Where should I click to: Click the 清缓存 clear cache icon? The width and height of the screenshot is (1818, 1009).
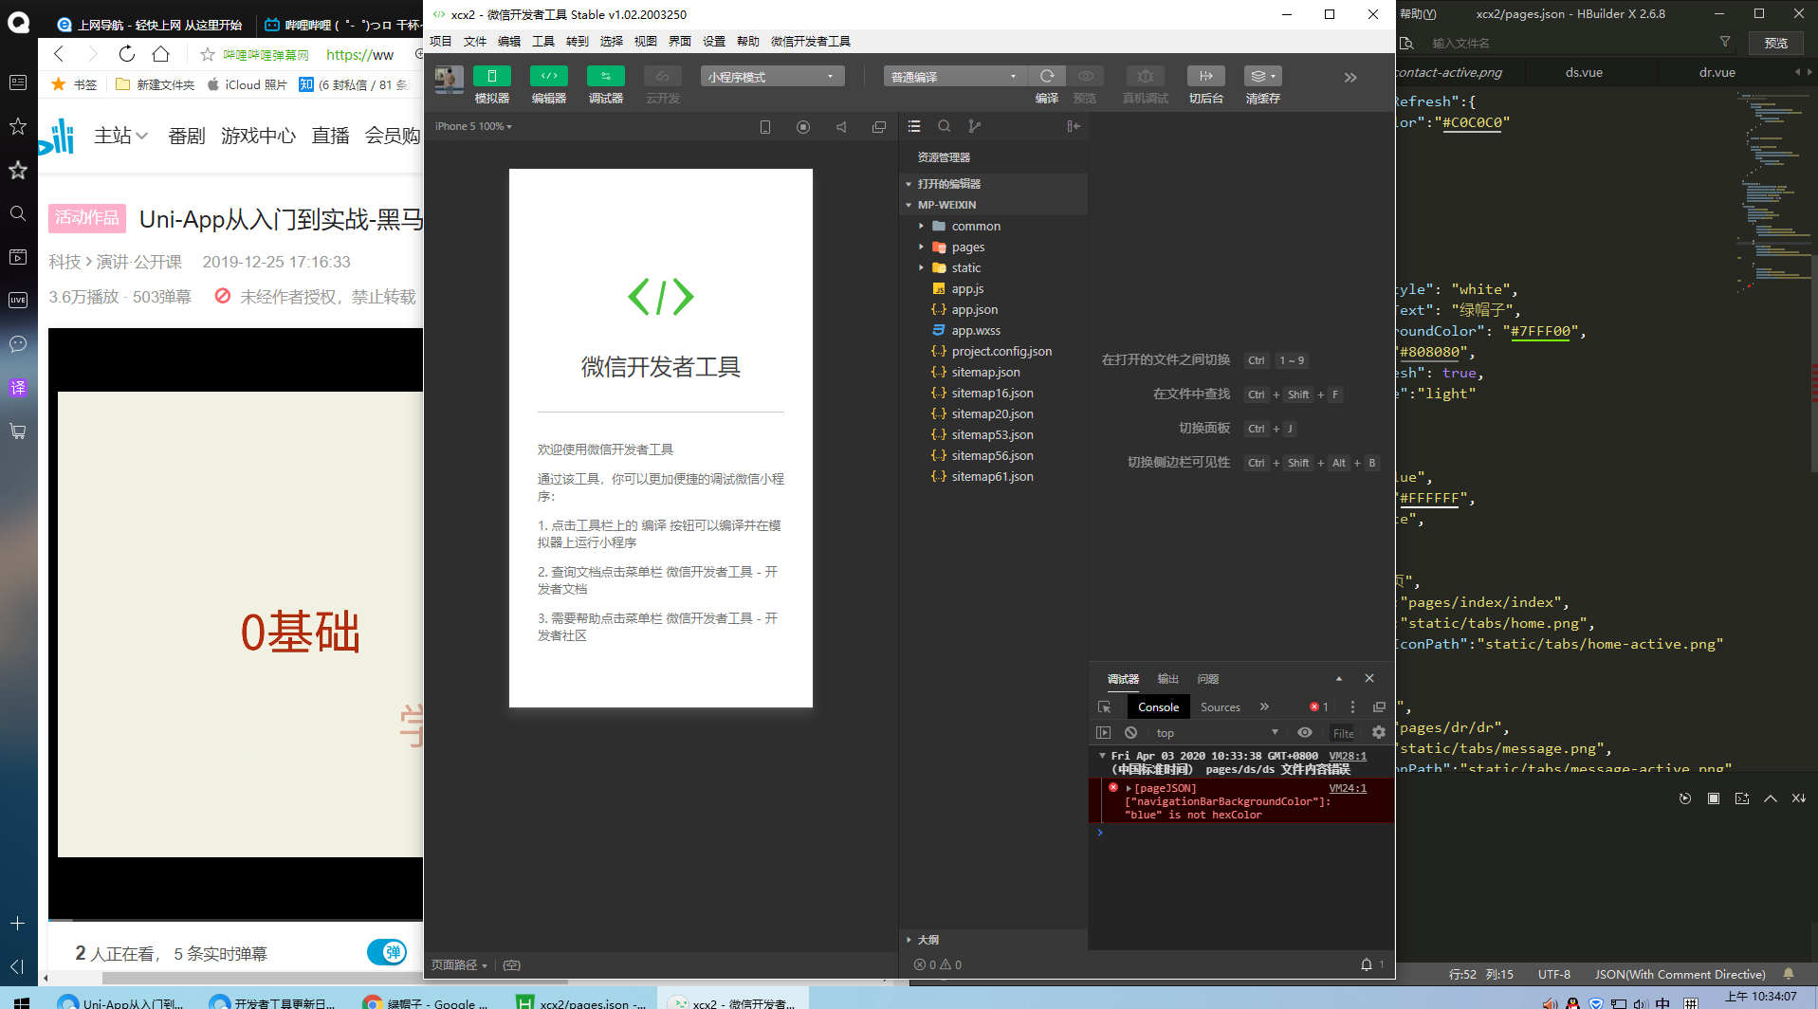coord(1262,76)
